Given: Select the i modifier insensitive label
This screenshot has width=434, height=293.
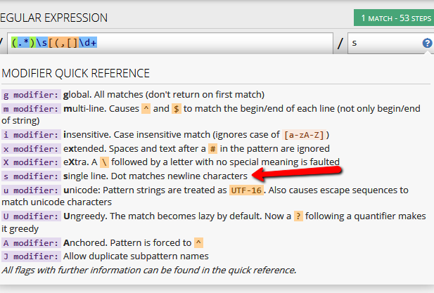Looking at the screenshot, I should pos(31,135).
